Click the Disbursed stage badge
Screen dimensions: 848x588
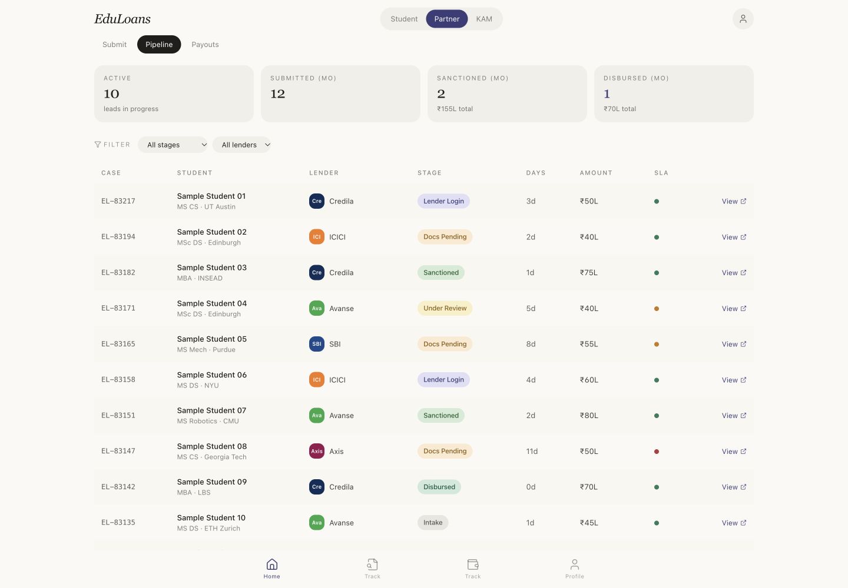(x=439, y=487)
